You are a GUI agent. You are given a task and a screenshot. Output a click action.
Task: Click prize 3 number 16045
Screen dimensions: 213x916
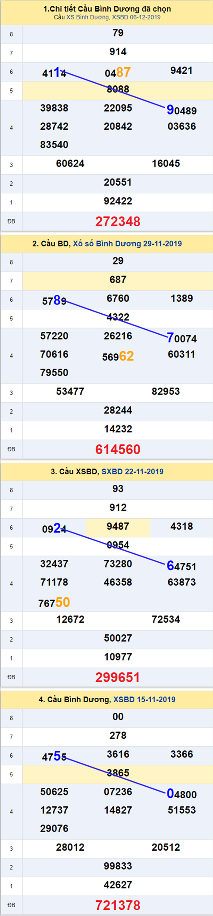166,164
